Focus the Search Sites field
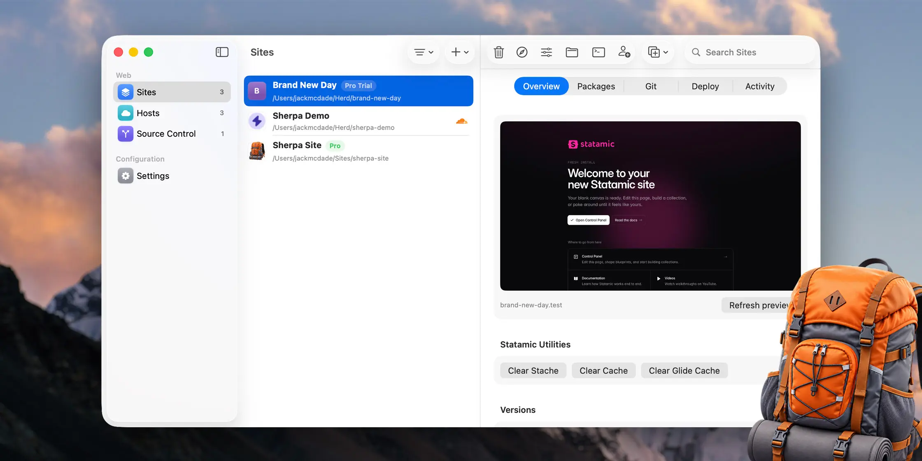 click(750, 52)
